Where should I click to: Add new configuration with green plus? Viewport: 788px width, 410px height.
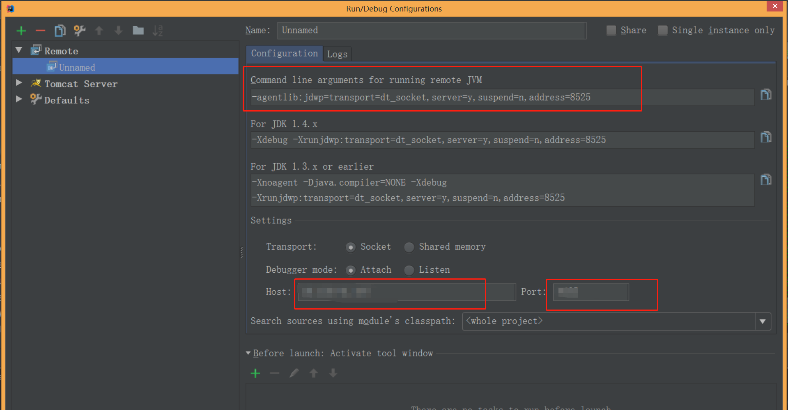pos(21,31)
